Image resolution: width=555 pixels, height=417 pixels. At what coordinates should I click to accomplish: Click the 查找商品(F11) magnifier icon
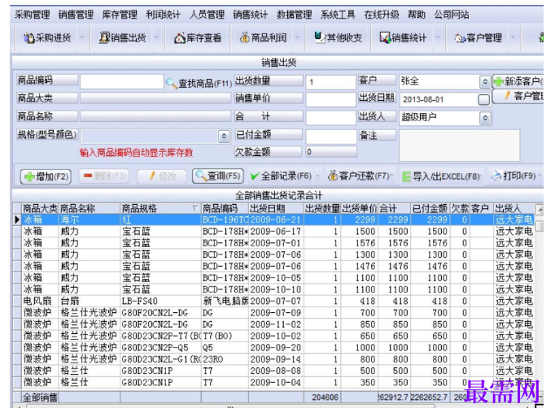tap(171, 83)
